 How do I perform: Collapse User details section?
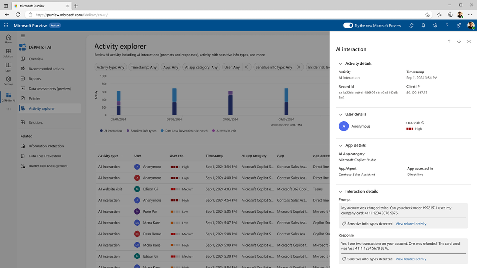click(341, 114)
